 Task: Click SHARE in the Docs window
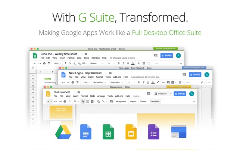tap(195, 75)
